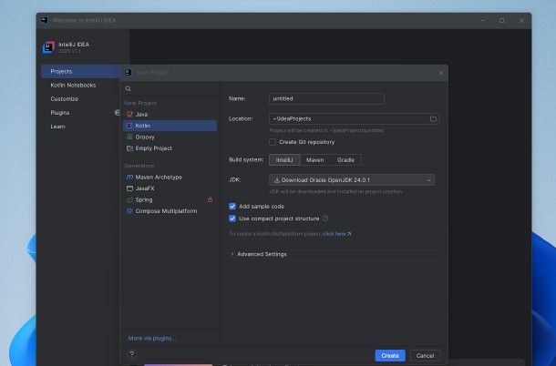Choose the JavaFX generator
The width and height of the screenshot is (556, 366).
pyautogui.click(x=144, y=188)
